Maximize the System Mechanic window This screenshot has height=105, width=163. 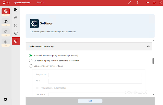point(154,3)
